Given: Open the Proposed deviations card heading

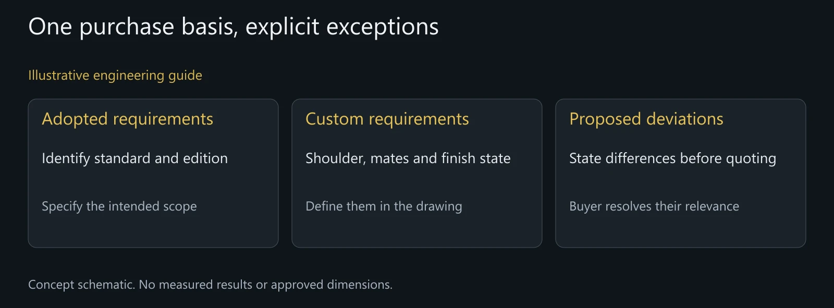Looking at the screenshot, I should (x=646, y=119).
